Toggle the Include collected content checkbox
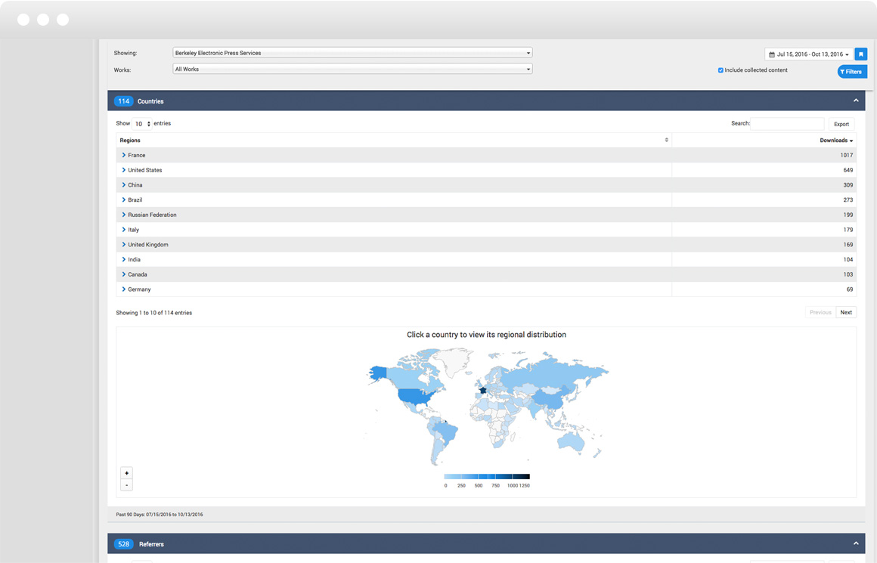Viewport: 877px width, 563px height. [x=721, y=70]
